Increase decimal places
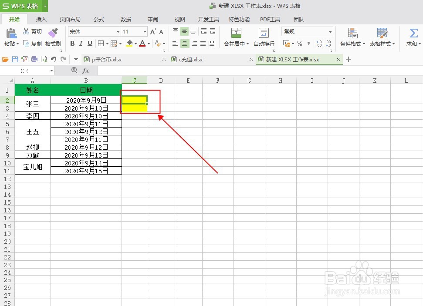This screenshot has height=306, width=423. pyautogui.click(x=319, y=44)
